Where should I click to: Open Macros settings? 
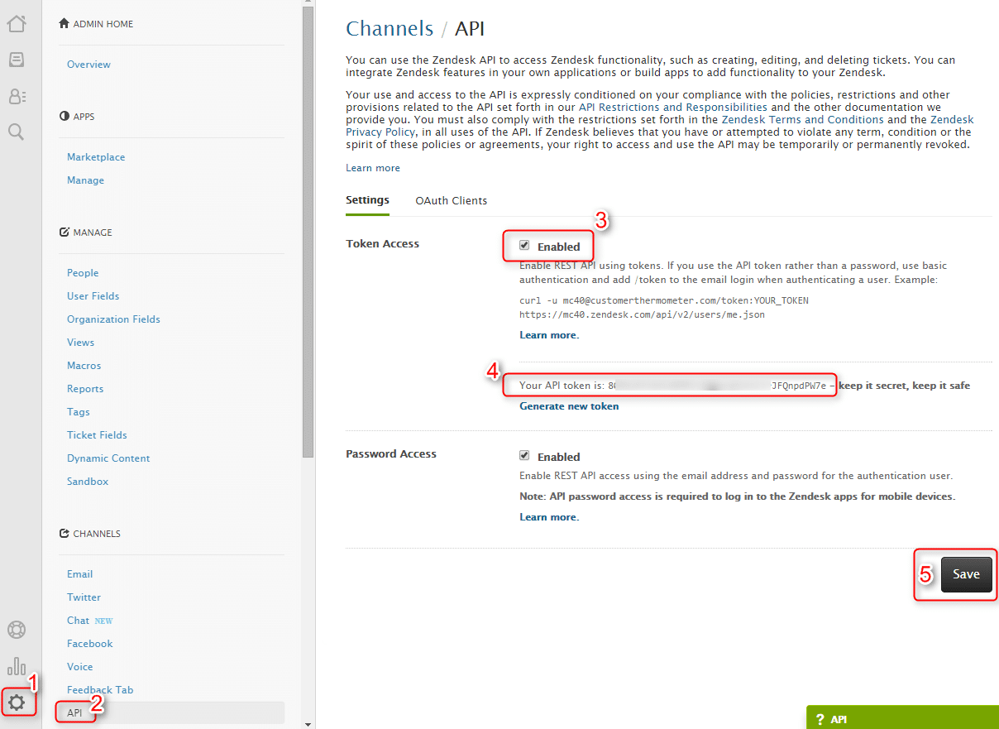click(84, 366)
